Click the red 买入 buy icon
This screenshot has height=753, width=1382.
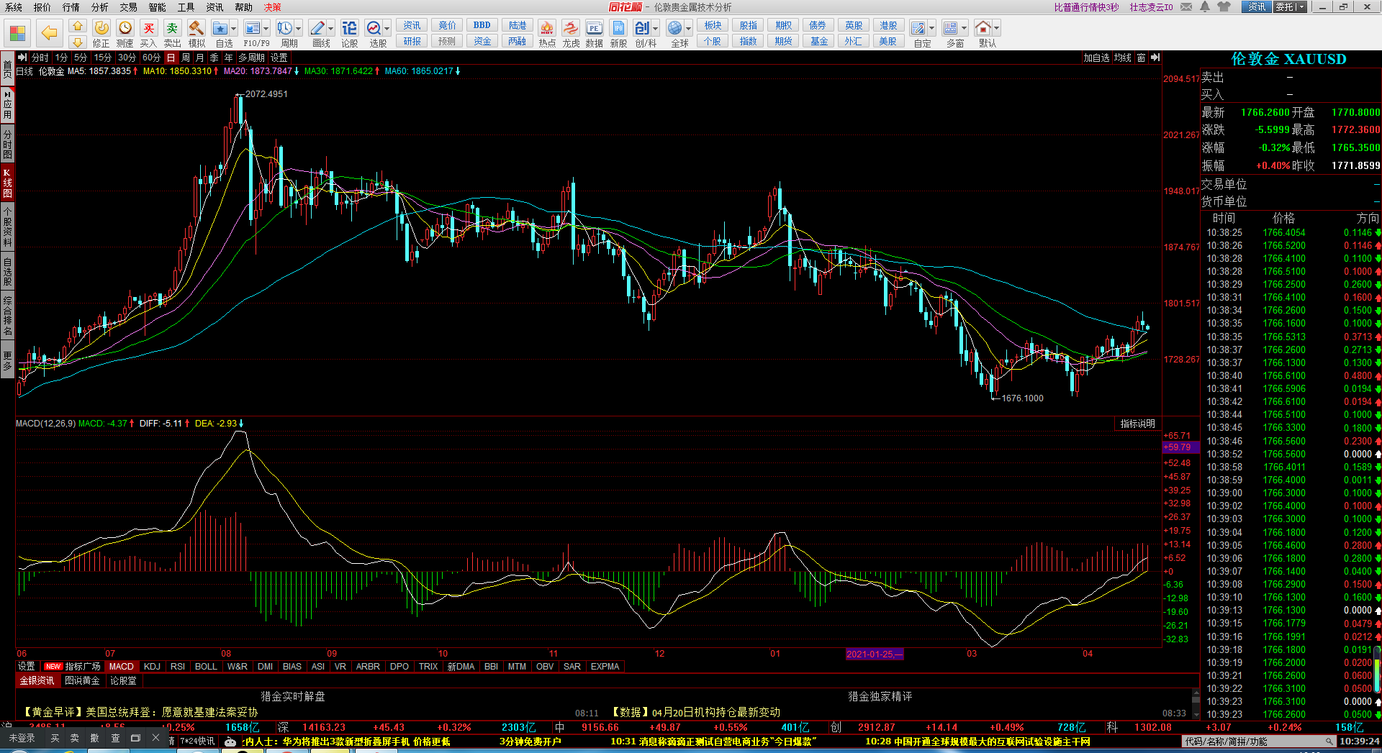click(148, 28)
